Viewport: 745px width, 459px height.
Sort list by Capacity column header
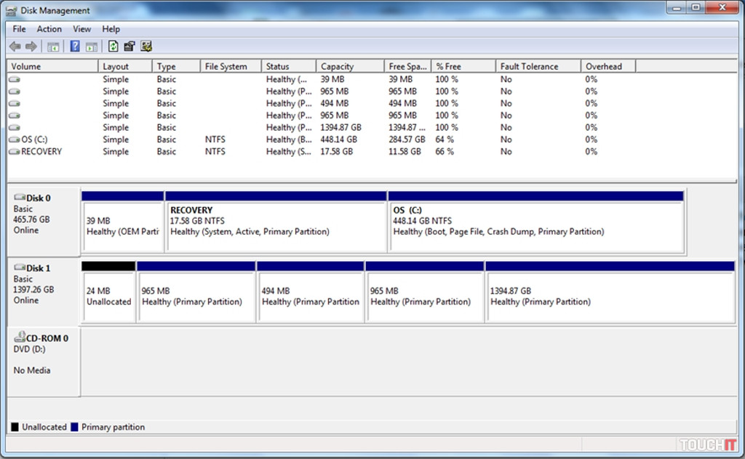(x=337, y=66)
